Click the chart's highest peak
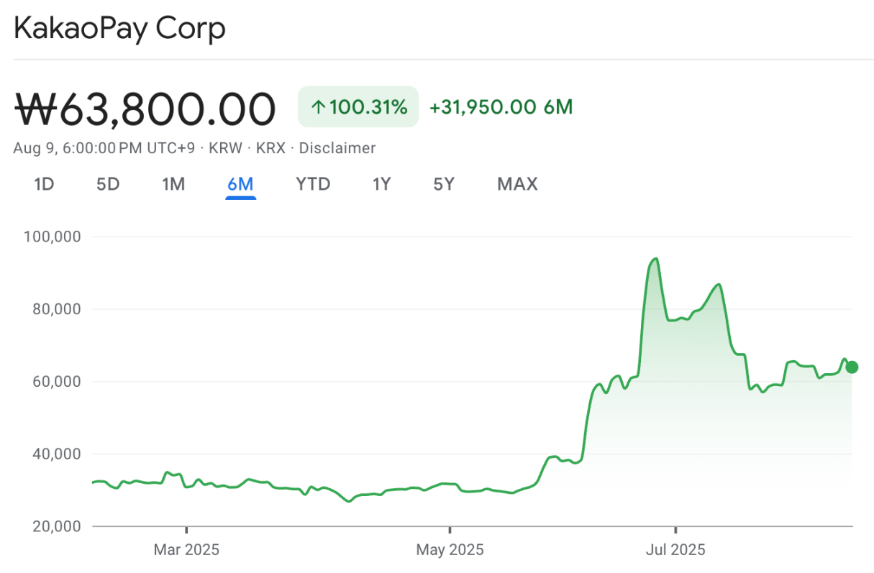Viewport: 874px width, 573px height. coord(655,259)
